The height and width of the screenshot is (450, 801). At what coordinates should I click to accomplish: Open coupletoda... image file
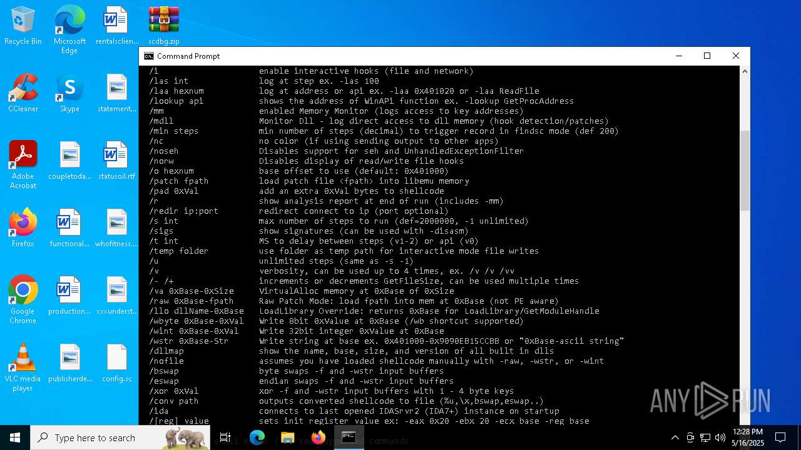(x=69, y=161)
